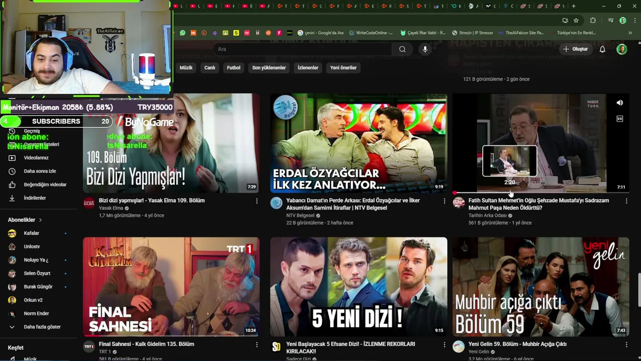The image size is (641, 361).
Task: Open the WhatsApp bookmark icon
Action: pos(182,33)
